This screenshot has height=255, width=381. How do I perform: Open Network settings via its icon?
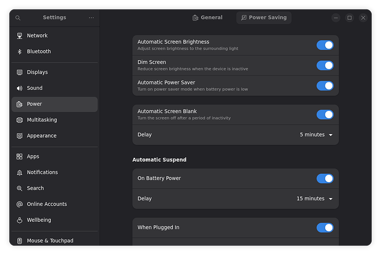pos(19,36)
